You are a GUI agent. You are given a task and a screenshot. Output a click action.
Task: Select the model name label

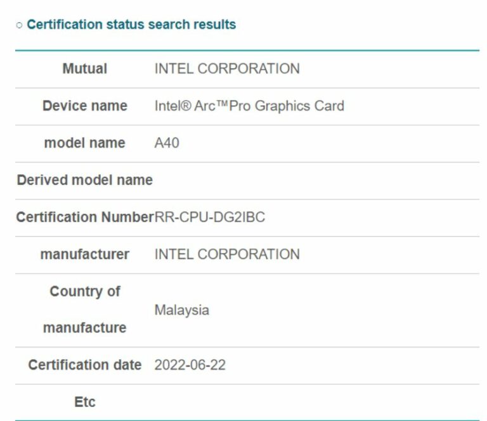[x=84, y=143]
